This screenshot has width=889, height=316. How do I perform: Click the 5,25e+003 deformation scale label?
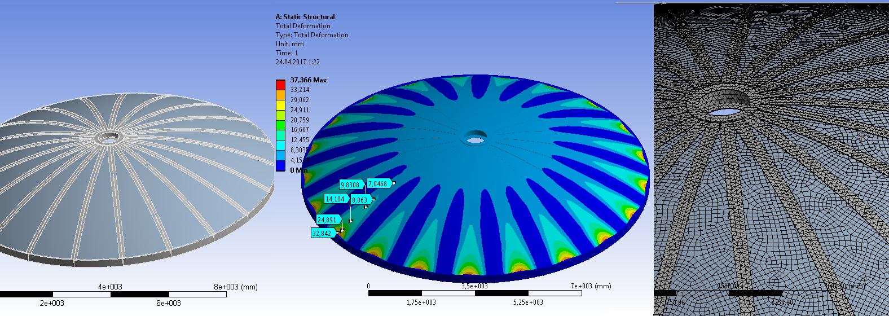[528, 302]
